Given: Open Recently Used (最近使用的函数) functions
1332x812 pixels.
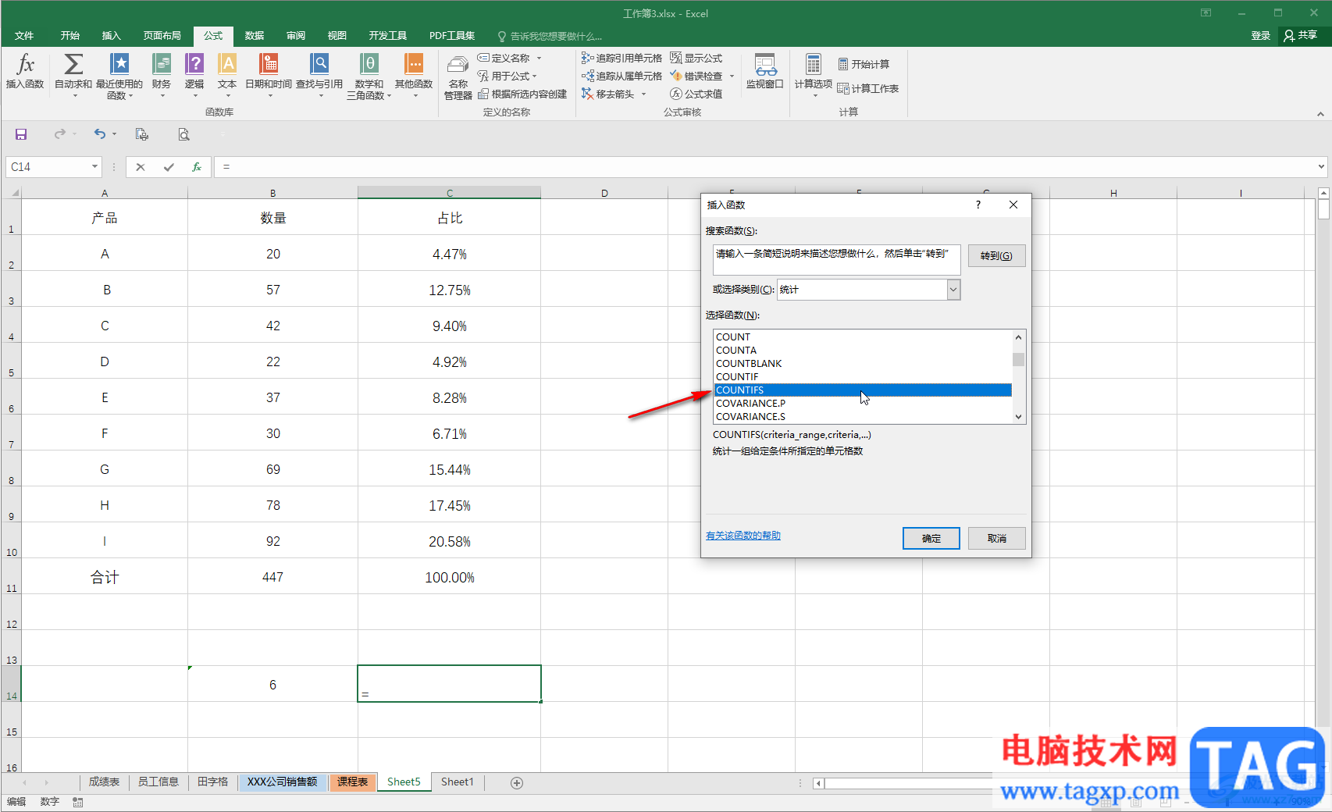Looking at the screenshot, I should point(119,76).
